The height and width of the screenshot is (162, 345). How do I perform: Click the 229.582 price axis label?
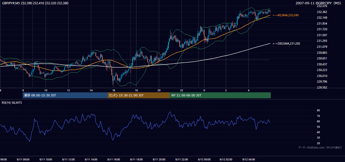click(x=322, y=87)
